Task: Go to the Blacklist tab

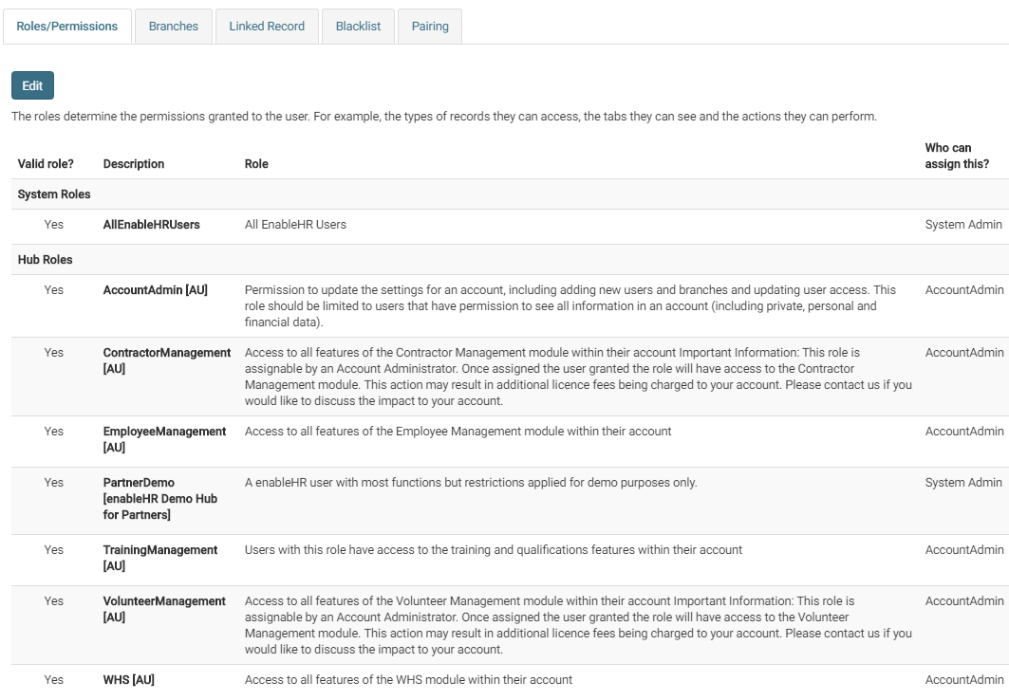Action: tap(358, 27)
